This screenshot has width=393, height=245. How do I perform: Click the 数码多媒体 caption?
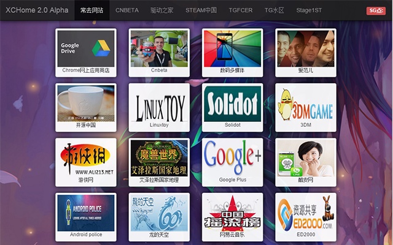232,70
